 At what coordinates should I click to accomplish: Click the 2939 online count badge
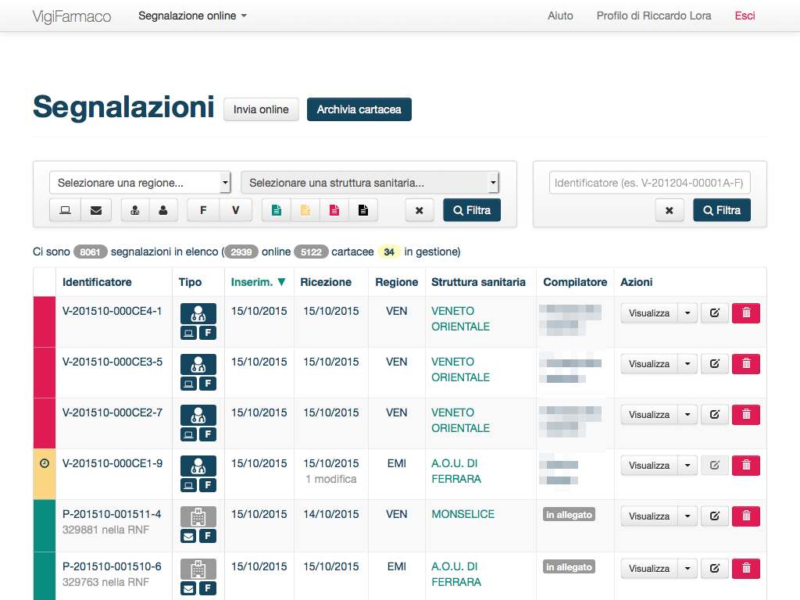pyautogui.click(x=241, y=252)
